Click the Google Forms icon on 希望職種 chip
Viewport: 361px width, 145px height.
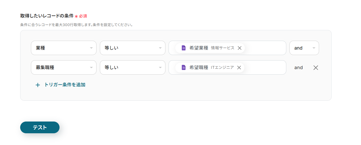[184, 68]
